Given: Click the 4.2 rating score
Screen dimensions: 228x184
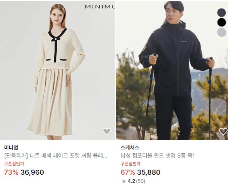Looking at the screenshot, I should click(x=131, y=181).
